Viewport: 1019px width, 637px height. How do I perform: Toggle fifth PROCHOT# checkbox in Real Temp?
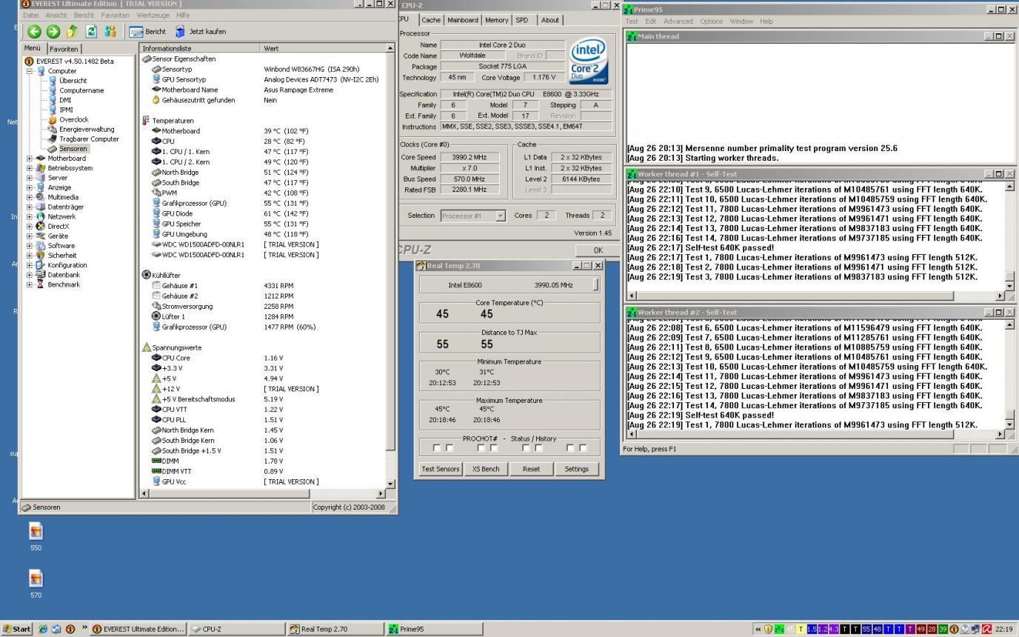[526, 448]
